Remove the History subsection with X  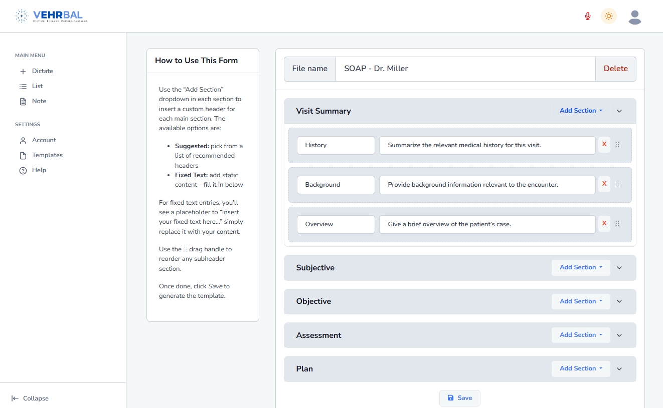click(604, 145)
